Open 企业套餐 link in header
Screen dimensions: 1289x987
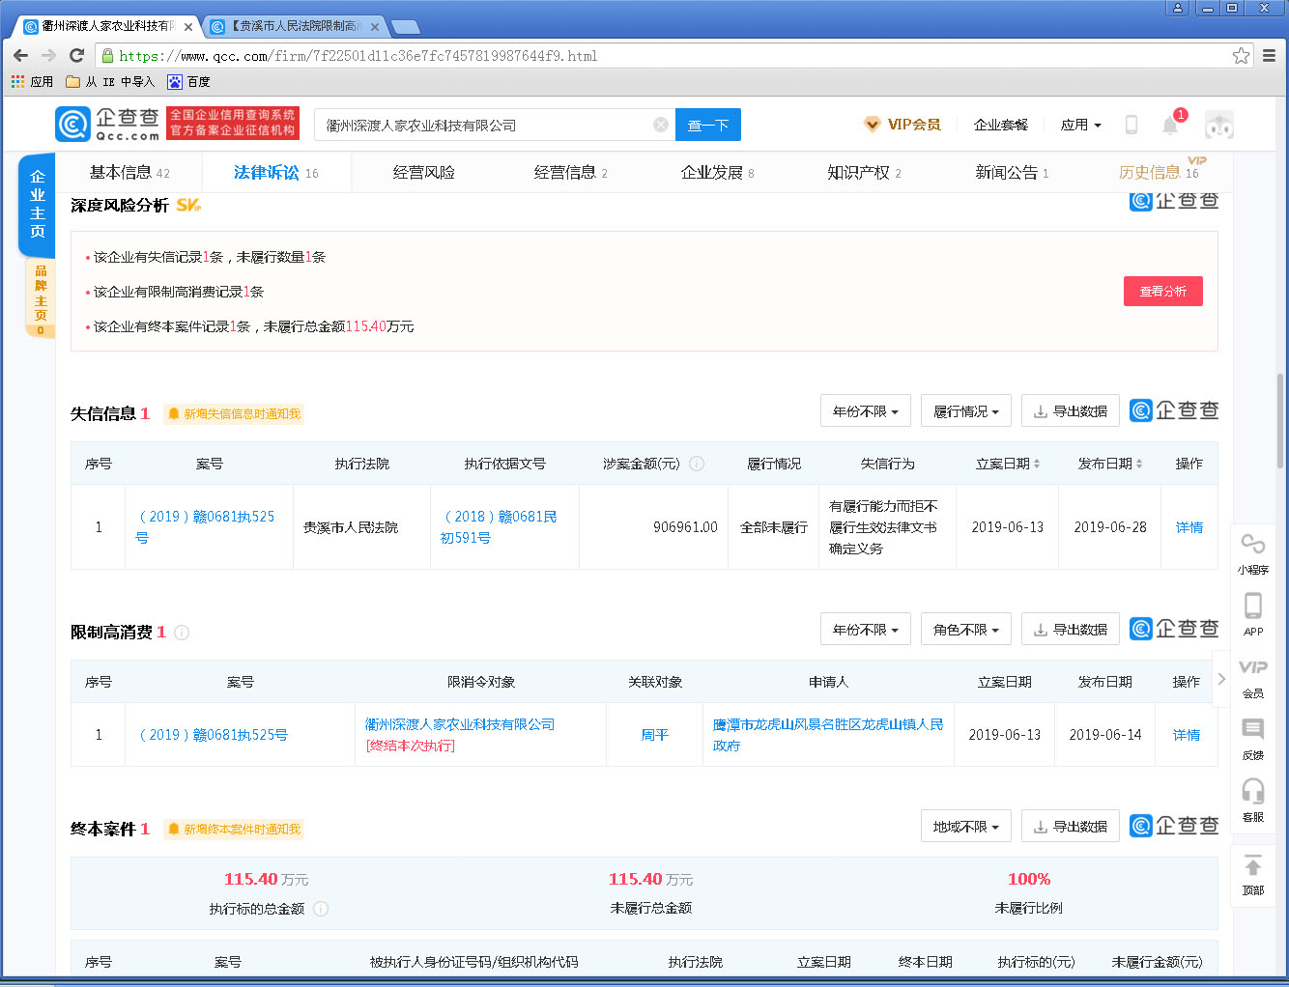pos(1000,125)
